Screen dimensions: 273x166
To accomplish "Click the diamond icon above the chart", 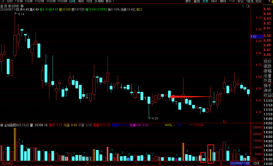I will (243, 6).
